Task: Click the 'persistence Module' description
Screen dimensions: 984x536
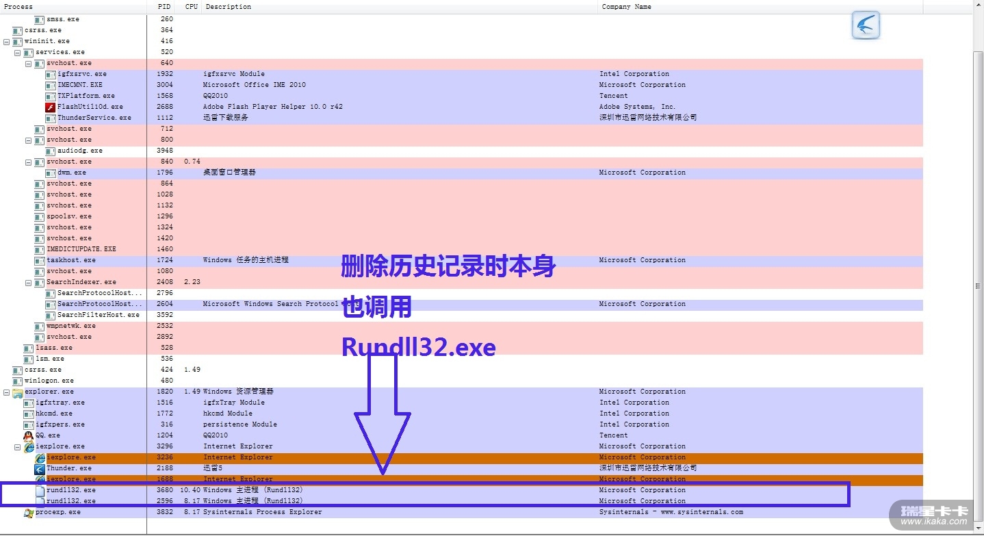Action: 240,424
